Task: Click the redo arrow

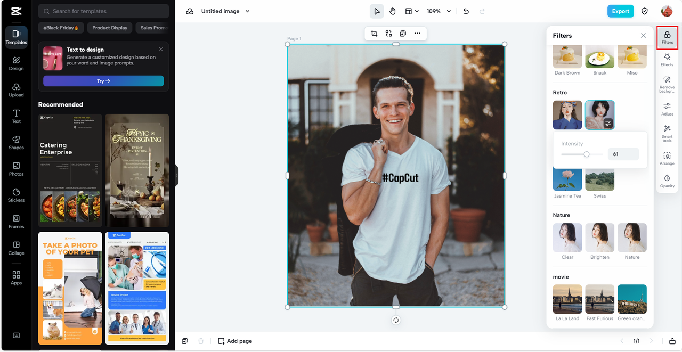Action: click(x=482, y=11)
